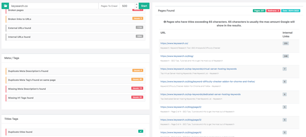This screenshot has height=137, width=306.
Task: Click the homepage title text starting 'Keysearch: Keyword Research Tool'
Action: point(190,48)
